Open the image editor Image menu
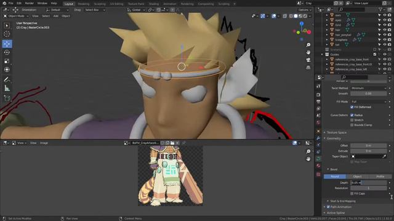 (44, 143)
